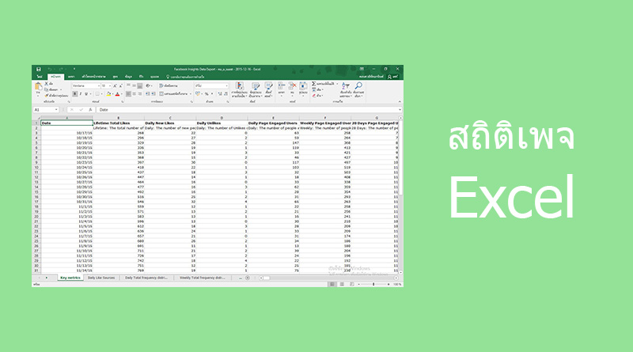Image resolution: width=633 pixels, height=352 pixels.
Task: Switch to Weekly Total frequency distribution sheet
Action: pos(203,278)
